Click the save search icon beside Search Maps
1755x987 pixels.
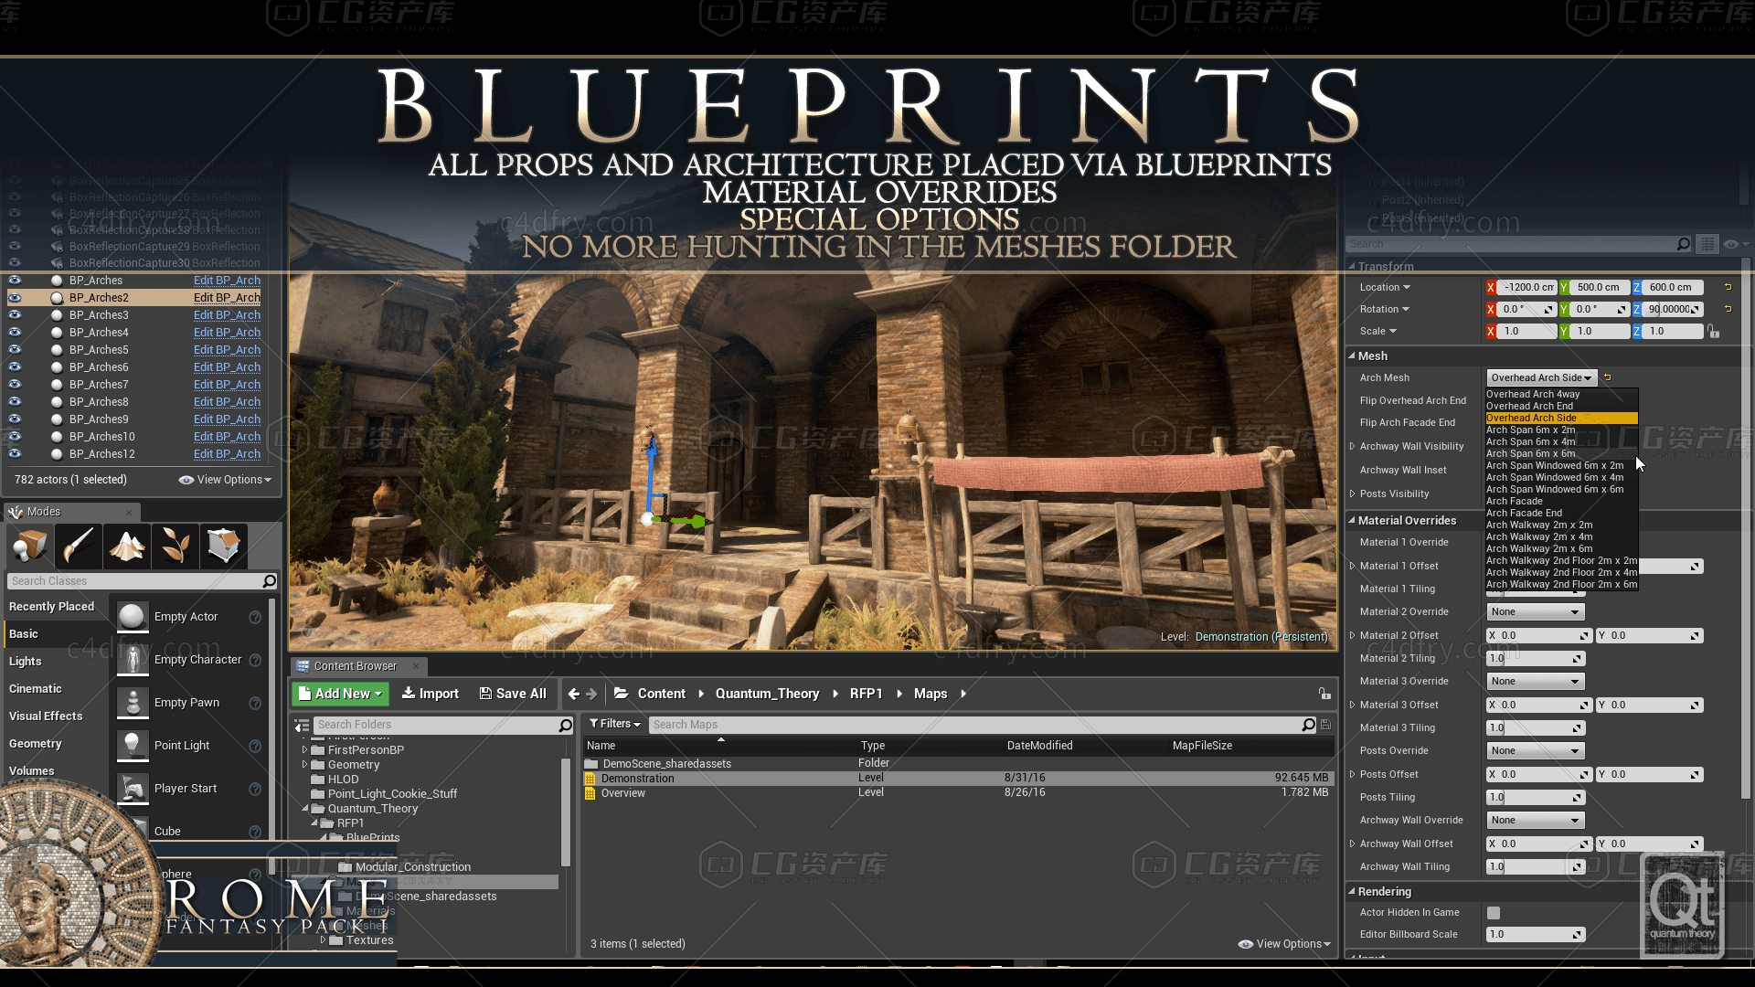pos(1325,725)
